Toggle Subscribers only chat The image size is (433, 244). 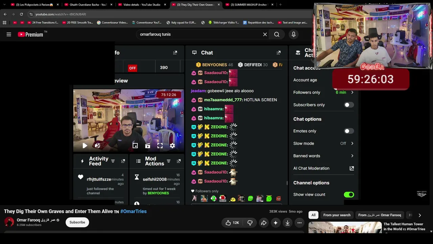coord(349,105)
